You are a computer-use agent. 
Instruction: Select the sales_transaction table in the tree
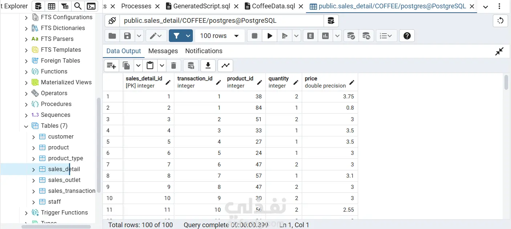pos(72,191)
